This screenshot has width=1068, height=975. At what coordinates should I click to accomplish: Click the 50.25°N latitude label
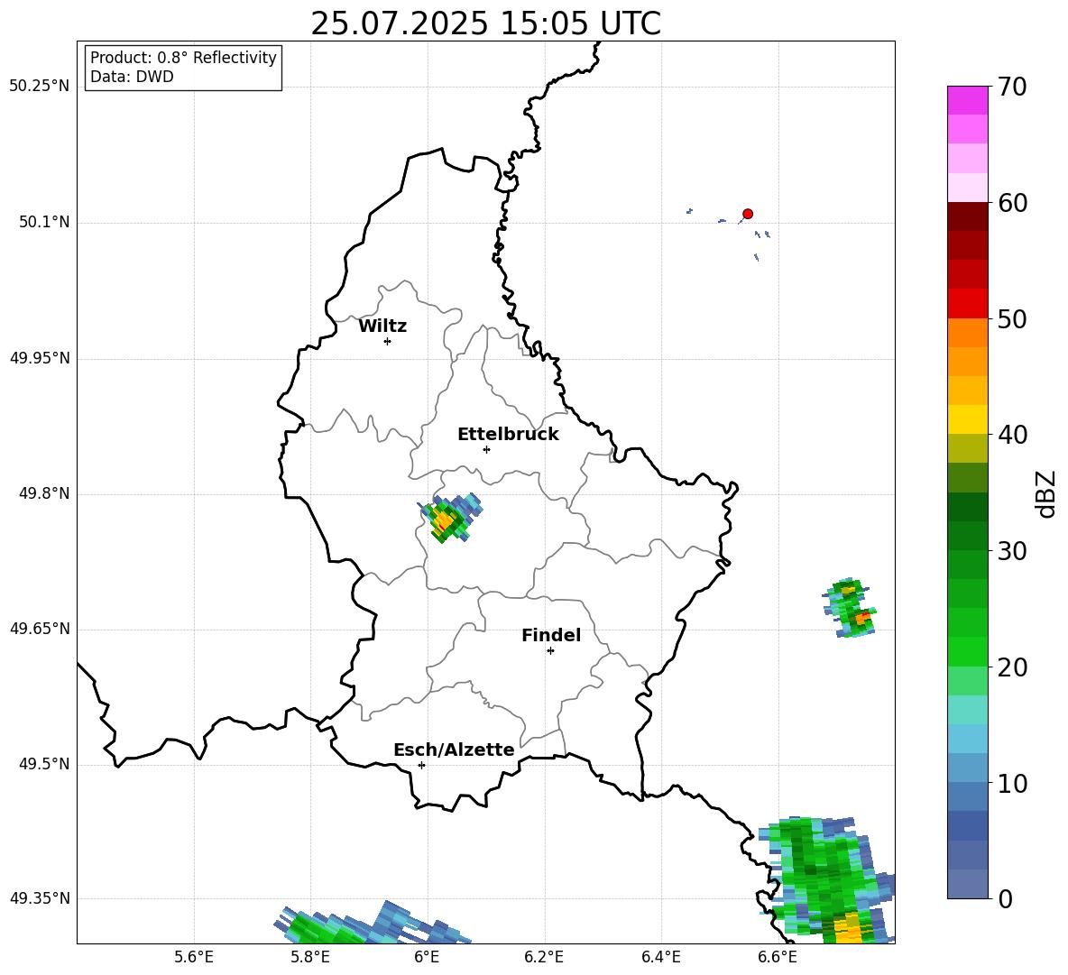[x=40, y=87]
